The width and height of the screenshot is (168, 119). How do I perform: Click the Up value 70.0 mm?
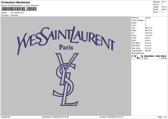(149, 33)
